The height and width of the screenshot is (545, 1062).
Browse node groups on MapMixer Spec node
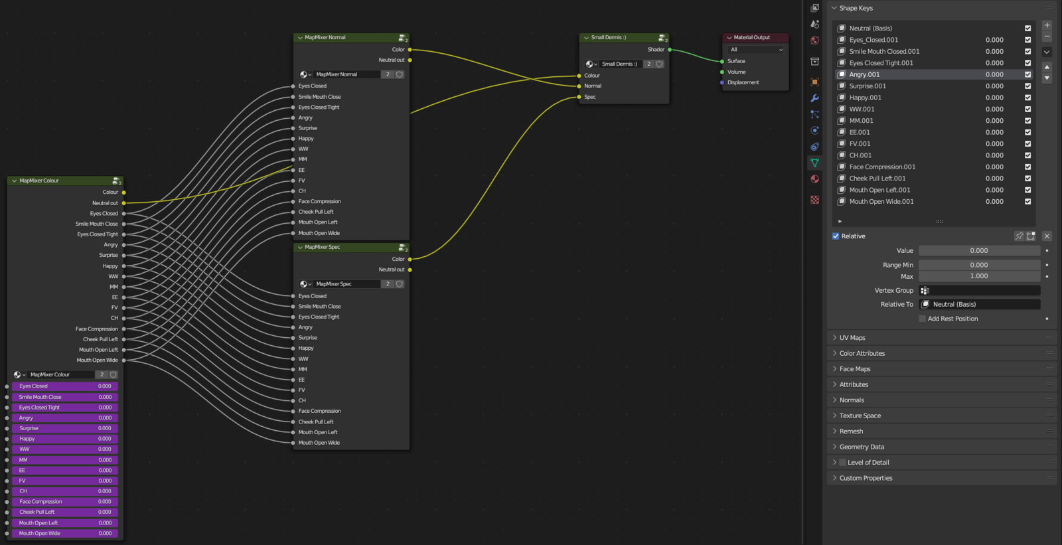(305, 284)
